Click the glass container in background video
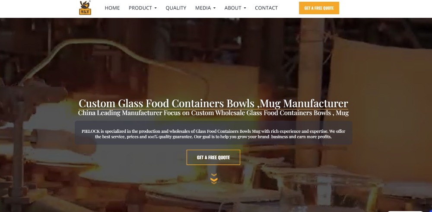 coord(328,190)
